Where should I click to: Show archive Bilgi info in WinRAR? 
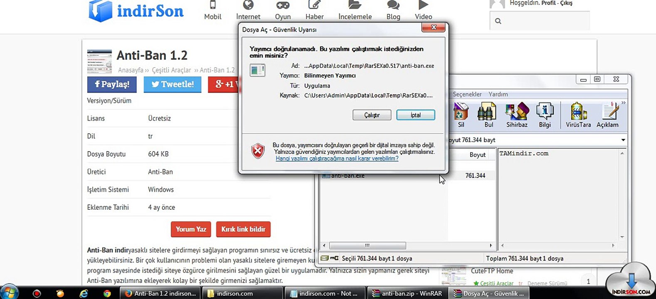(545, 115)
